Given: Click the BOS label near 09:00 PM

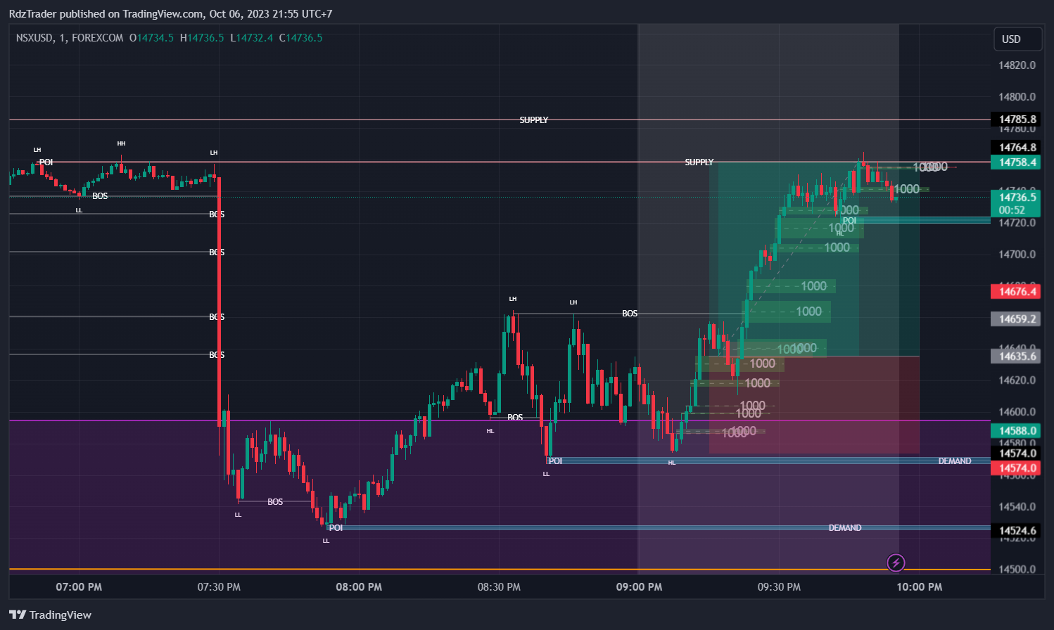Looking at the screenshot, I should (630, 314).
